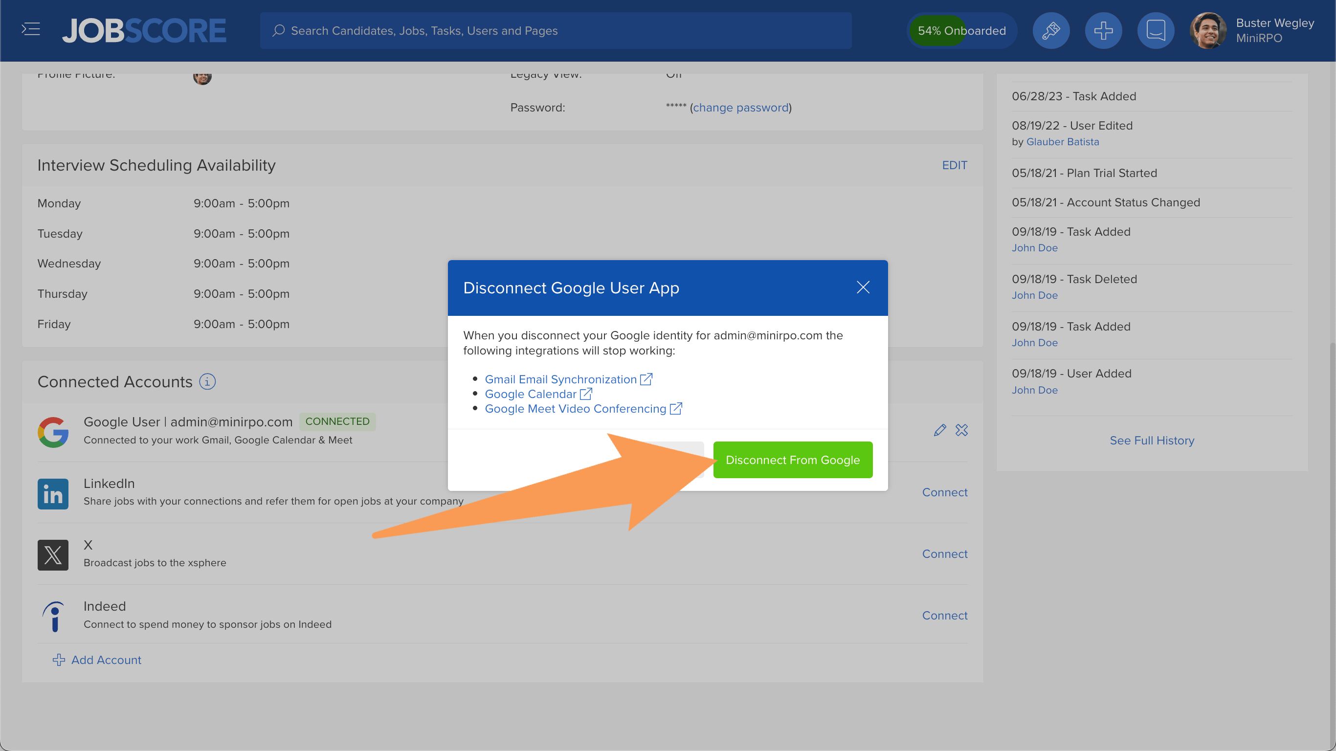Open external link icon for Google Calendar
Viewport: 1336px width, 751px height.
click(586, 394)
